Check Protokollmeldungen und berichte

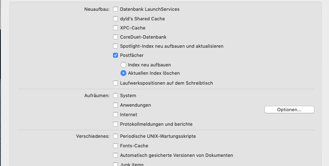coord(116,124)
